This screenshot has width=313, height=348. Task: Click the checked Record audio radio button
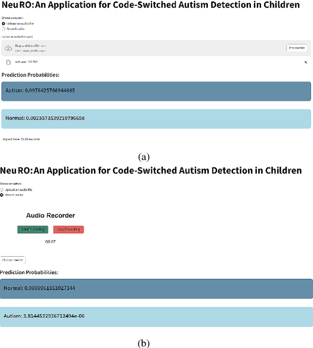pyautogui.click(x=2, y=195)
